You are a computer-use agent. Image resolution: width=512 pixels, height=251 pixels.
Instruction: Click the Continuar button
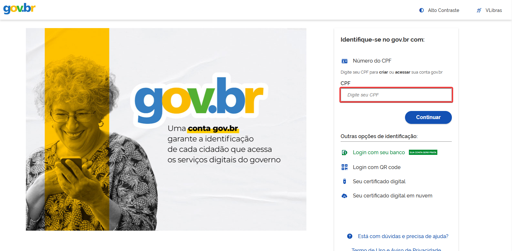(428, 117)
